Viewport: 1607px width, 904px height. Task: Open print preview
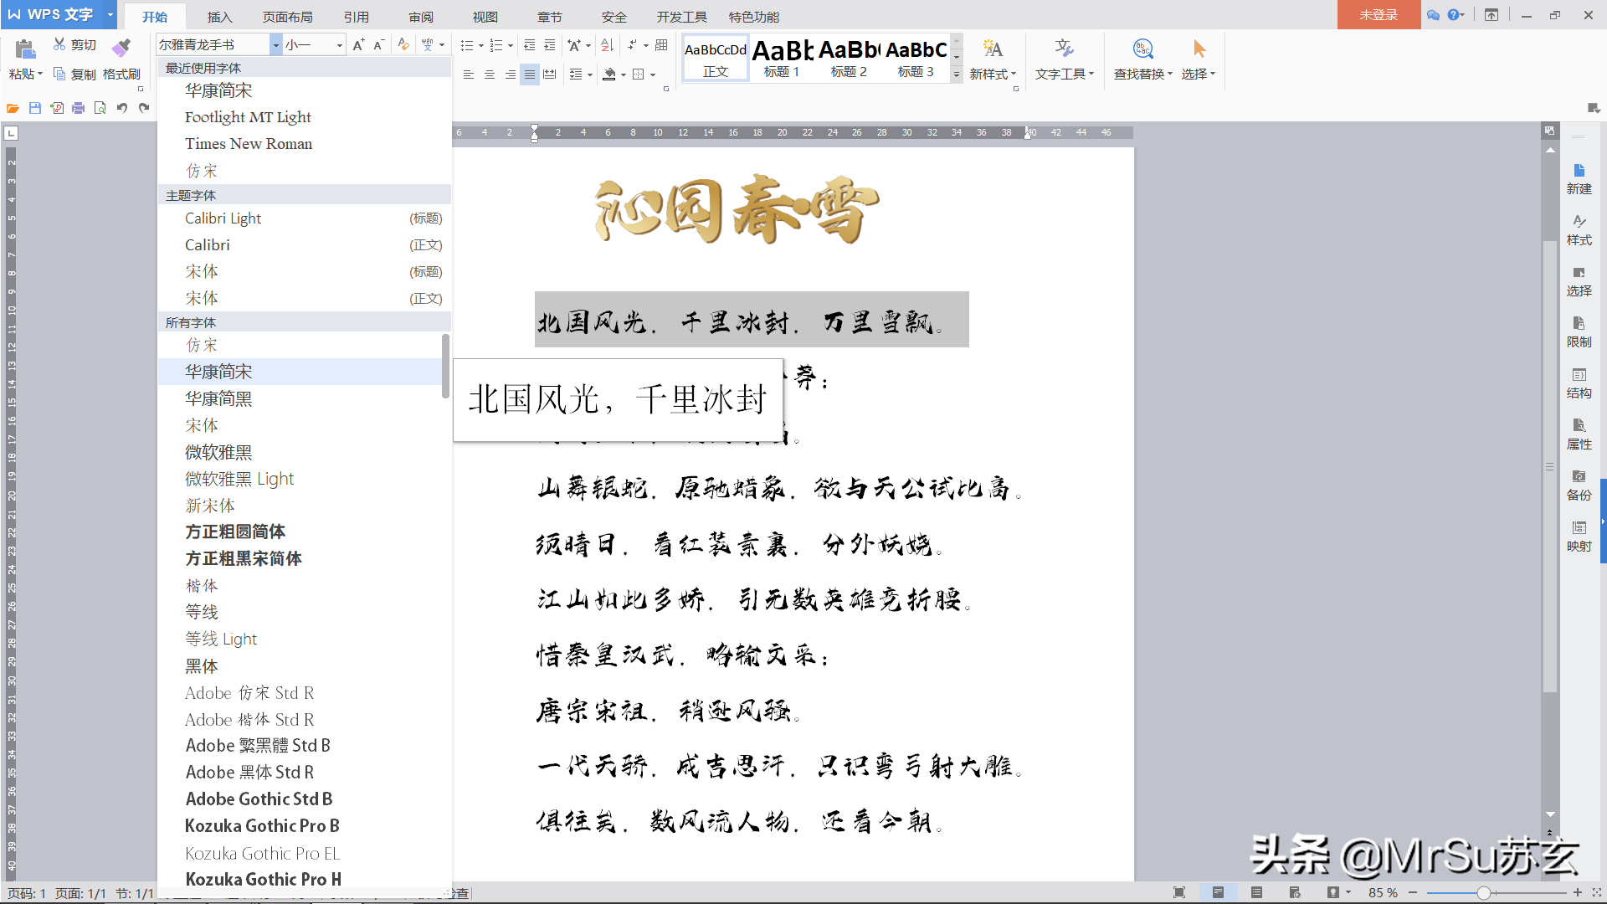[x=100, y=108]
